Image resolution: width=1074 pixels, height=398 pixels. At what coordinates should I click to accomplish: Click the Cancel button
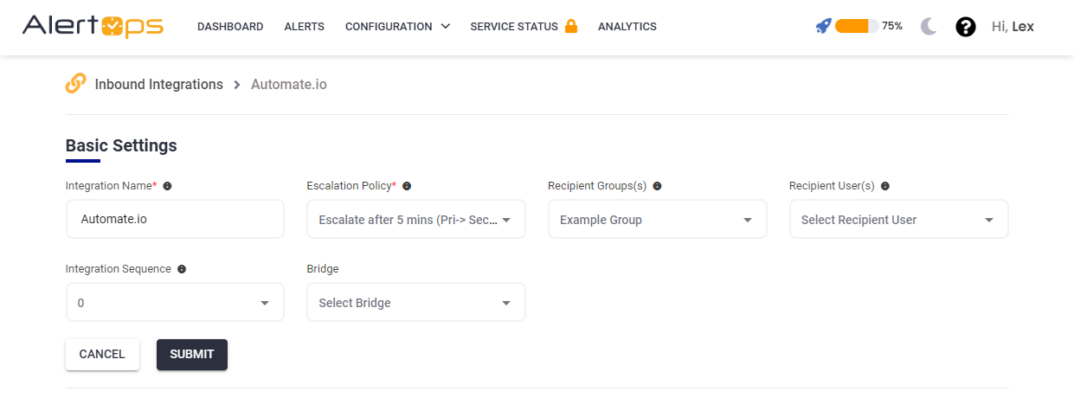pyautogui.click(x=102, y=355)
